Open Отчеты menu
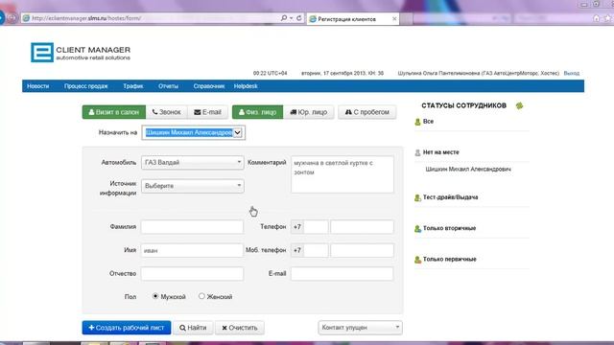This screenshot has width=614, height=345. pyautogui.click(x=169, y=86)
